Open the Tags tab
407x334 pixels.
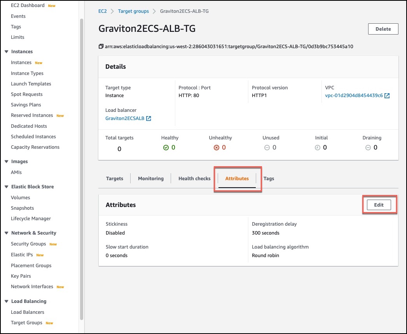pyautogui.click(x=269, y=178)
